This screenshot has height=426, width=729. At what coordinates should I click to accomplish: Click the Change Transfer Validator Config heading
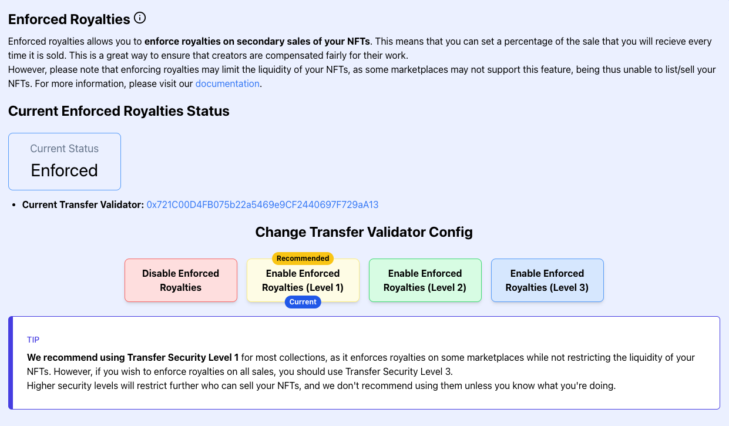point(364,232)
